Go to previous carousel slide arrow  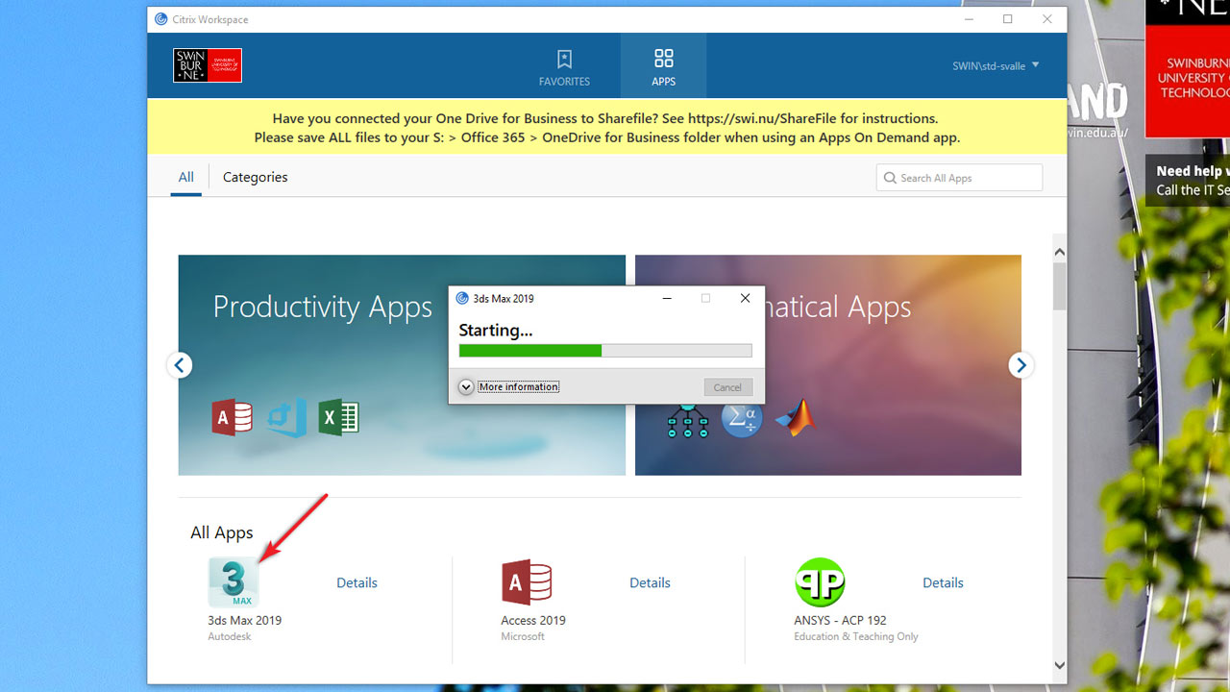[x=180, y=365]
